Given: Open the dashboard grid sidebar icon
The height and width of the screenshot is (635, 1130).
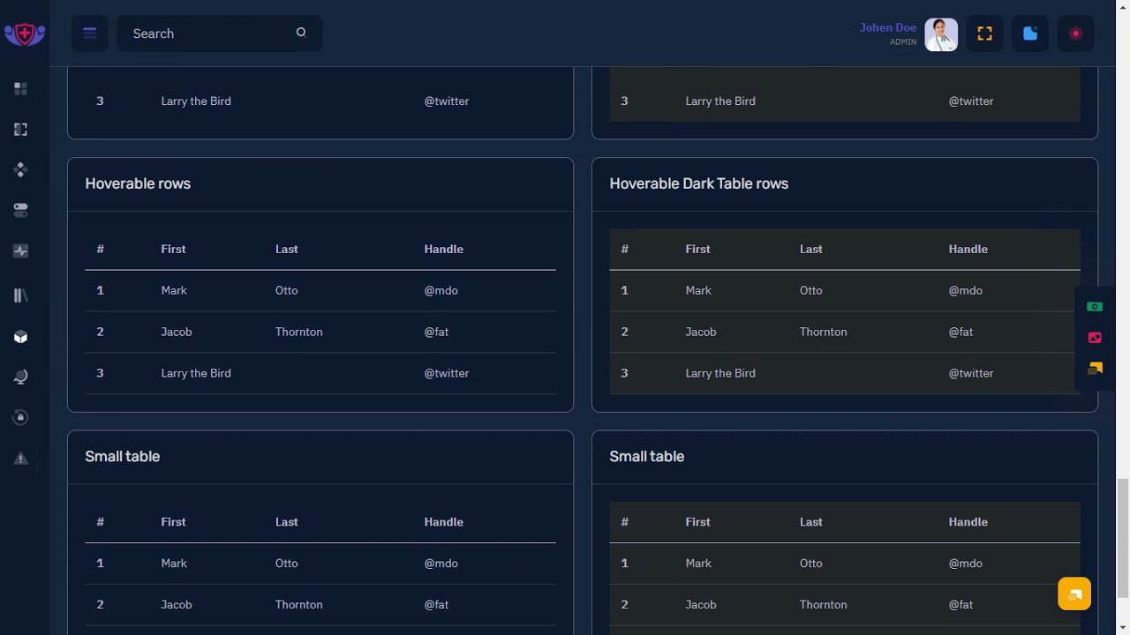Looking at the screenshot, I should pos(21,88).
